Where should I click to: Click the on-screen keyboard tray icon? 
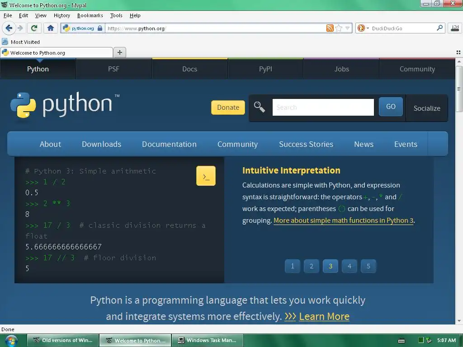point(402,341)
